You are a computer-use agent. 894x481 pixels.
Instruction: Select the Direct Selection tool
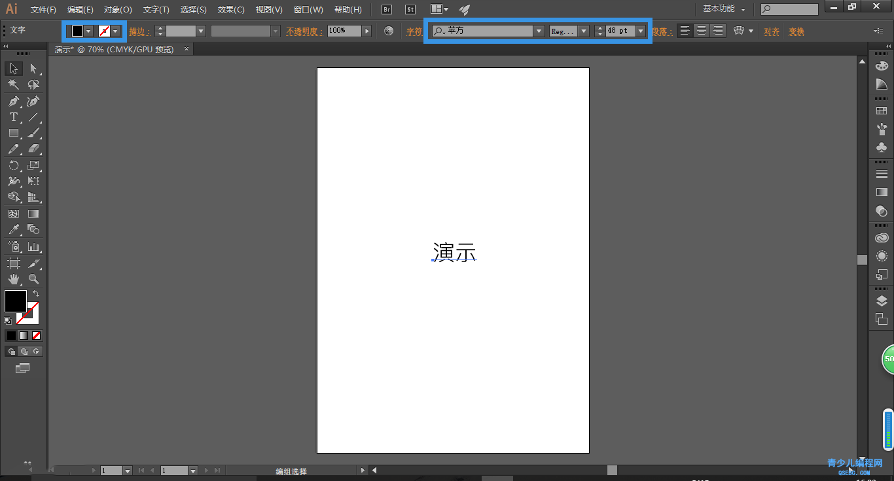(33, 69)
